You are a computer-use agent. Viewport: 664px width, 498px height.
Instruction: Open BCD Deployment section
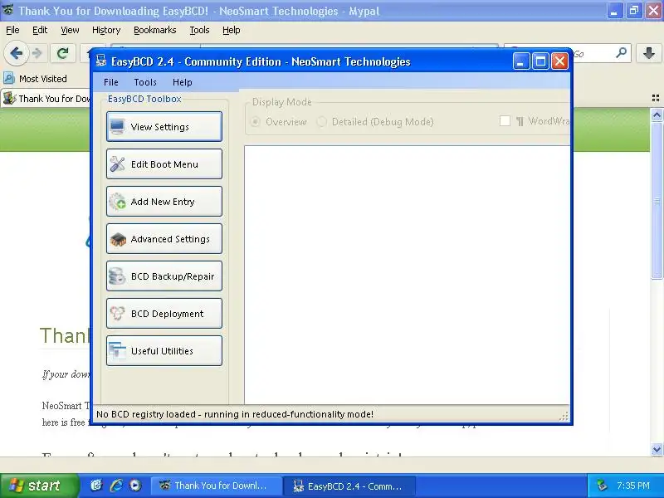click(164, 314)
